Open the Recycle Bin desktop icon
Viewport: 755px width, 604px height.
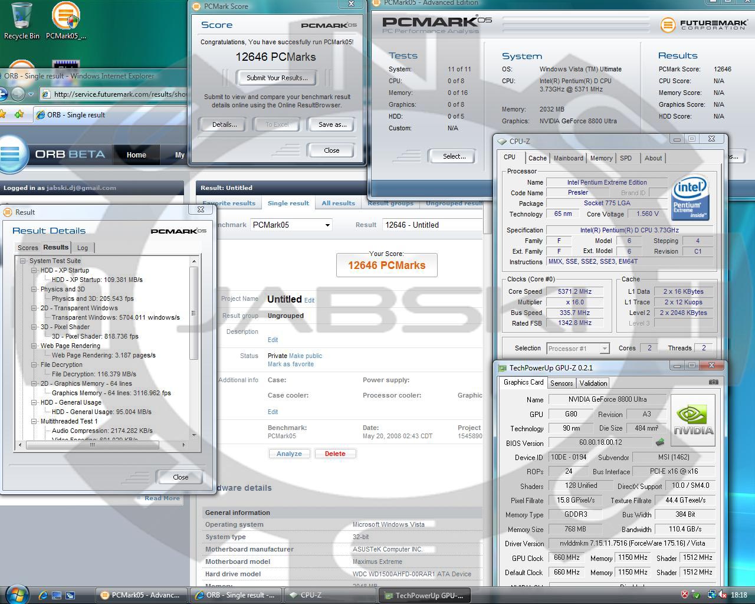click(x=22, y=21)
